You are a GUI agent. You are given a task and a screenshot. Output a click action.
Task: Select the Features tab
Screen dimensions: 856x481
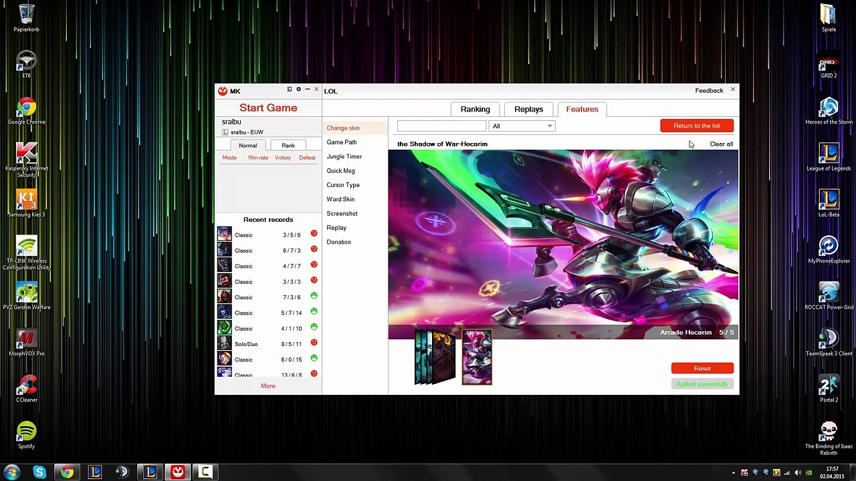[x=582, y=109]
